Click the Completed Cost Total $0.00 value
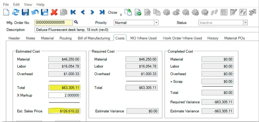Screen dimensions: 259x122 point(217,93)
